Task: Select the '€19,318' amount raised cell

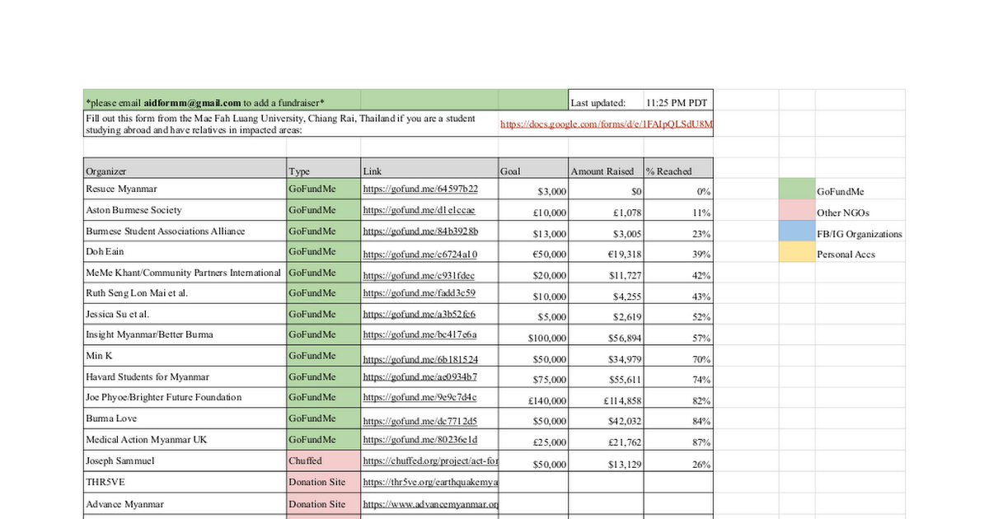Action: [x=606, y=252]
